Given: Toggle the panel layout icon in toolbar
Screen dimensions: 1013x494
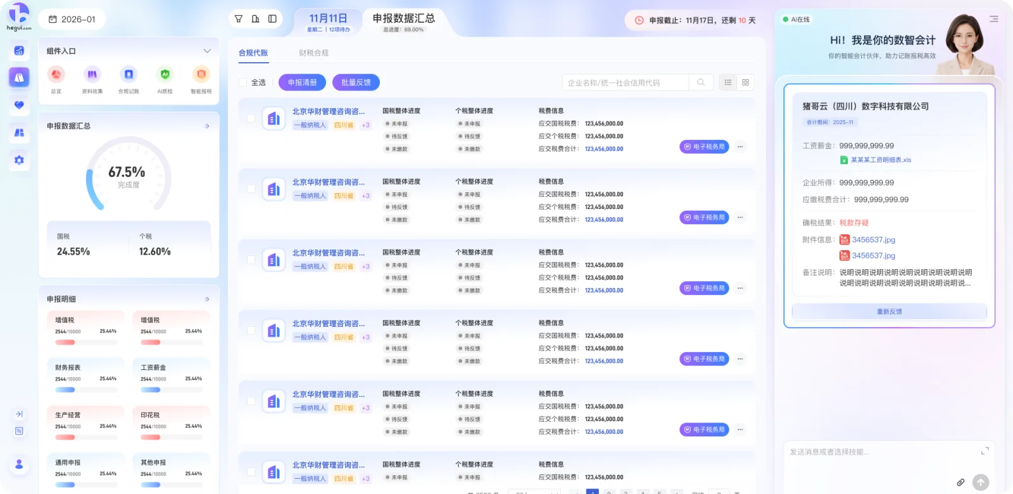Looking at the screenshot, I should pyautogui.click(x=272, y=19).
